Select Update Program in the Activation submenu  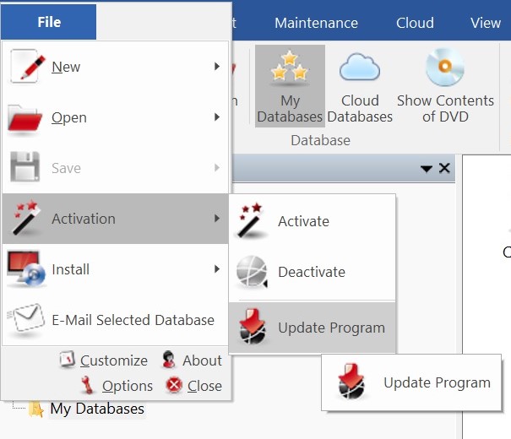pyautogui.click(x=330, y=328)
